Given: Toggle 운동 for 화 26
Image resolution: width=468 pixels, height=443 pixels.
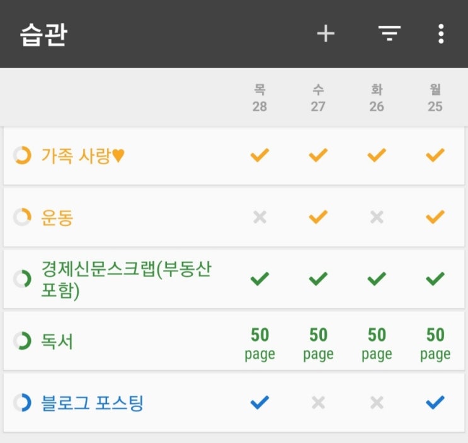Looking at the screenshot, I should [x=377, y=218].
